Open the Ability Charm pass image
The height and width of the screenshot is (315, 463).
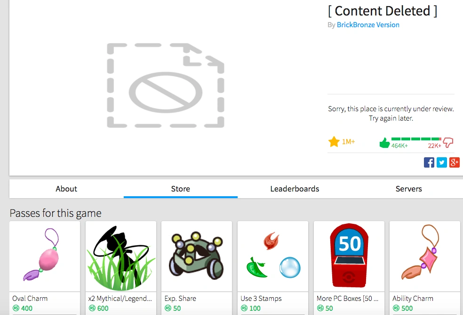425,256
